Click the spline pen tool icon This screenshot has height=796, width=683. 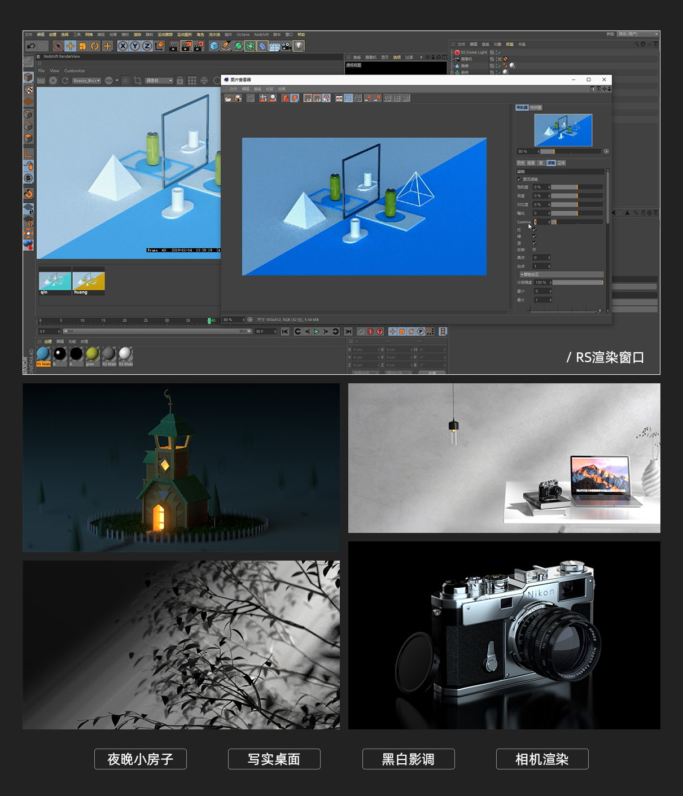tap(226, 46)
